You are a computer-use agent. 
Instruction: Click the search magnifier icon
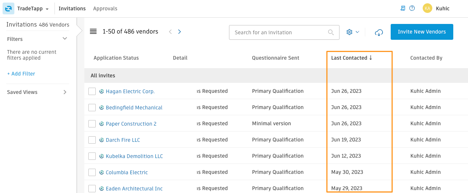(331, 32)
